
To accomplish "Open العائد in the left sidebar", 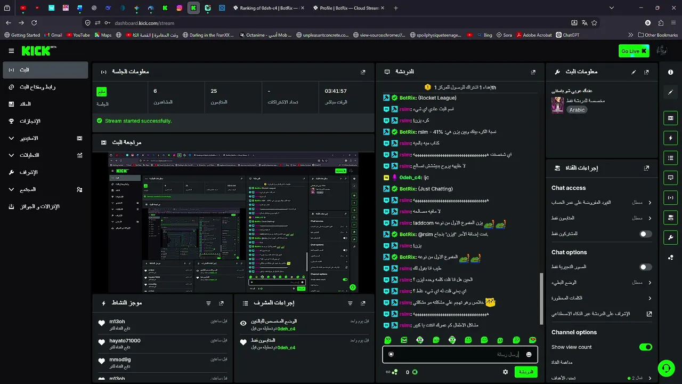I will coord(45,104).
